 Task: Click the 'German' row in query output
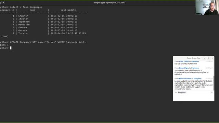pyautogui.click(x=45, y=30)
